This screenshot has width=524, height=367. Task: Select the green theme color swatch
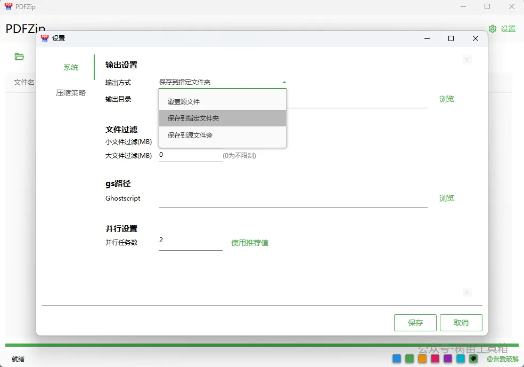coord(410,358)
